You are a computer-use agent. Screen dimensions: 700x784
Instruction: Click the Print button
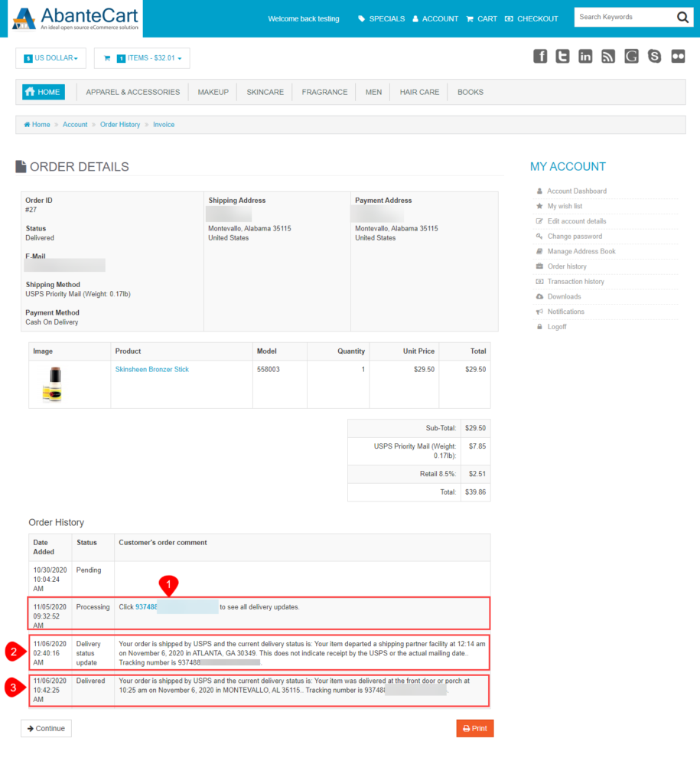[474, 728]
